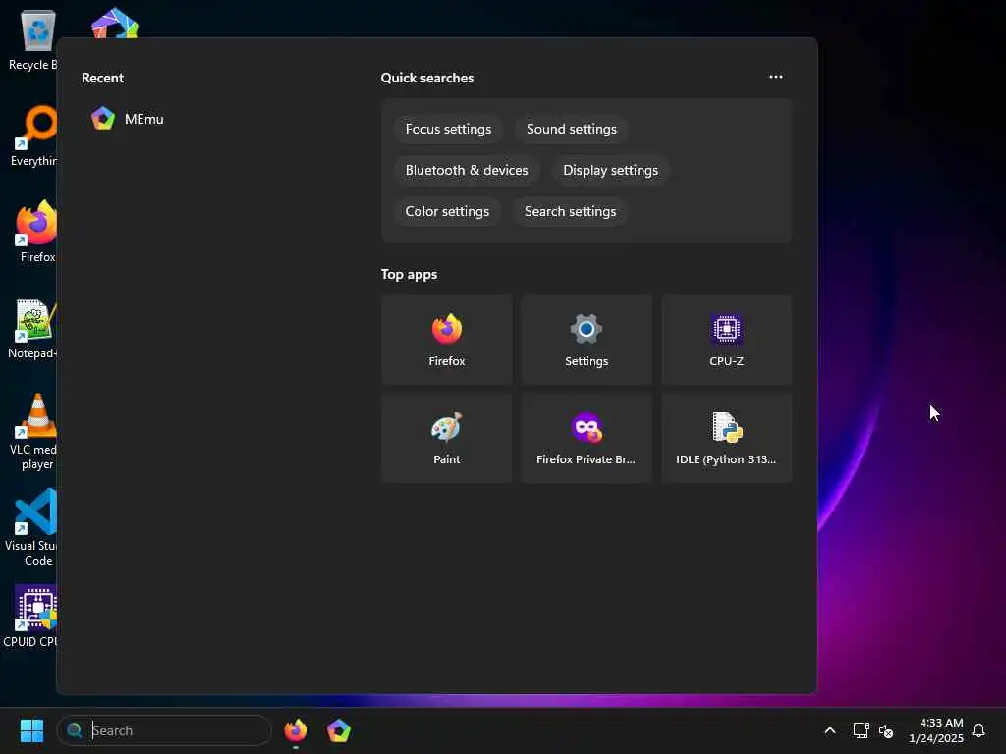Launch Firefox from Top apps
Viewport: 1006px width, 754px height.
click(x=447, y=340)
